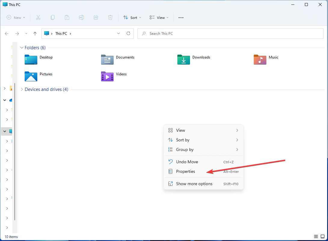The image size is (328, 241).
Task: Click chevron after This PC in address bar
Action: point(70,34)
